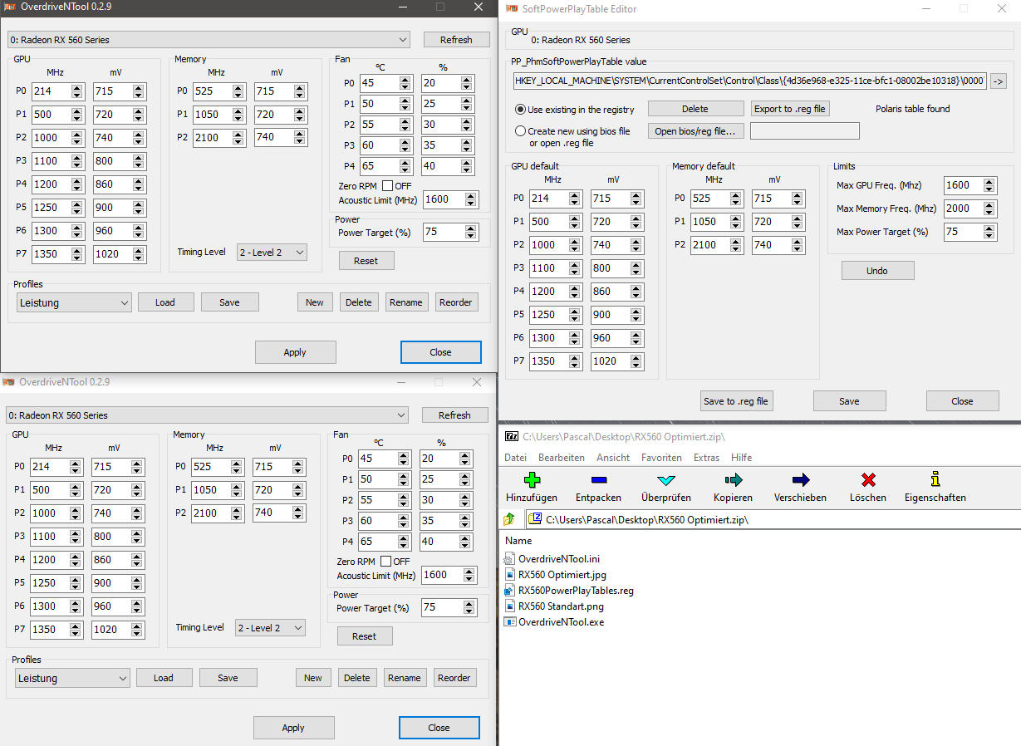
Task: Click Hinzufügen green plus icon in 7-Zip
Action: (x=533, y=480)
